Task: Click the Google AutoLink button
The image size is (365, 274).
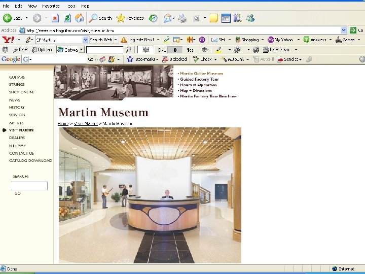Action: [232, 59]
